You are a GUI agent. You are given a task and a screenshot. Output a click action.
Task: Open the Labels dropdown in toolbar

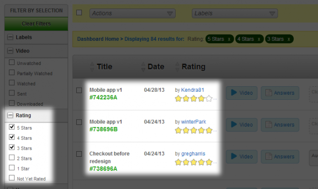235,14
